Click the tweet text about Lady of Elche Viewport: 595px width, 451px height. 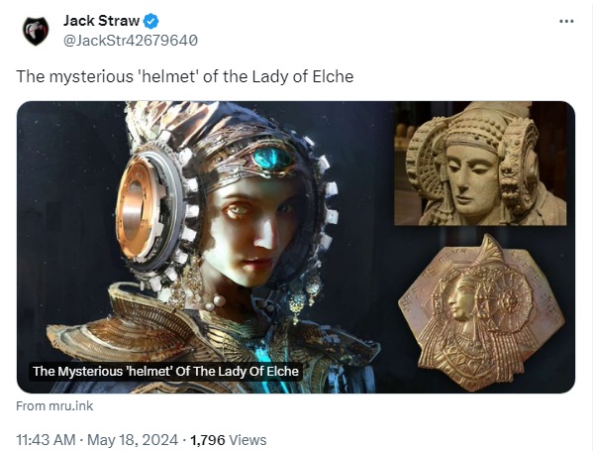185,76
